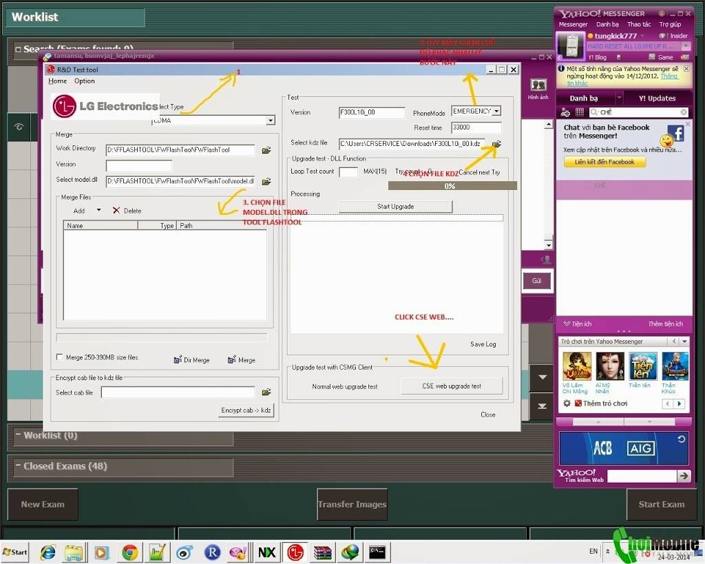This screenshot has width=705, height=564.
Task: Click the CSE web upgrade test button
Action: 452,386
